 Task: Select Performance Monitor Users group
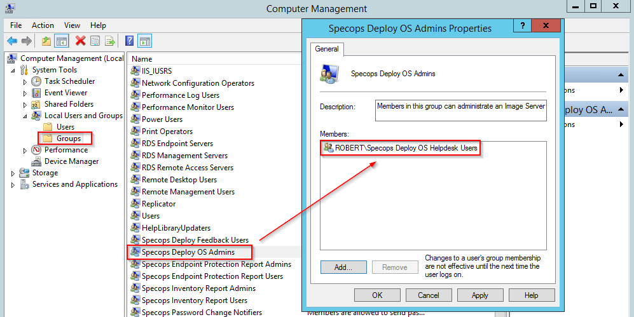point(188,107)
